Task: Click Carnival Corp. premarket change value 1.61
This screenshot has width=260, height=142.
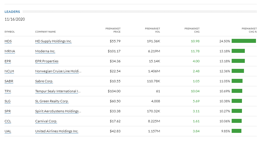Action: pyautogui.click(x=196, y=121)
